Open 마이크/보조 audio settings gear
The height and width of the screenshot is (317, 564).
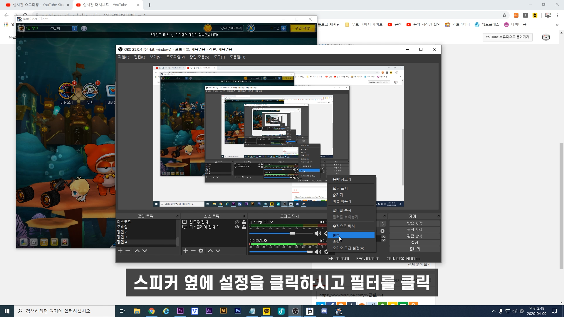click(326, 252)
